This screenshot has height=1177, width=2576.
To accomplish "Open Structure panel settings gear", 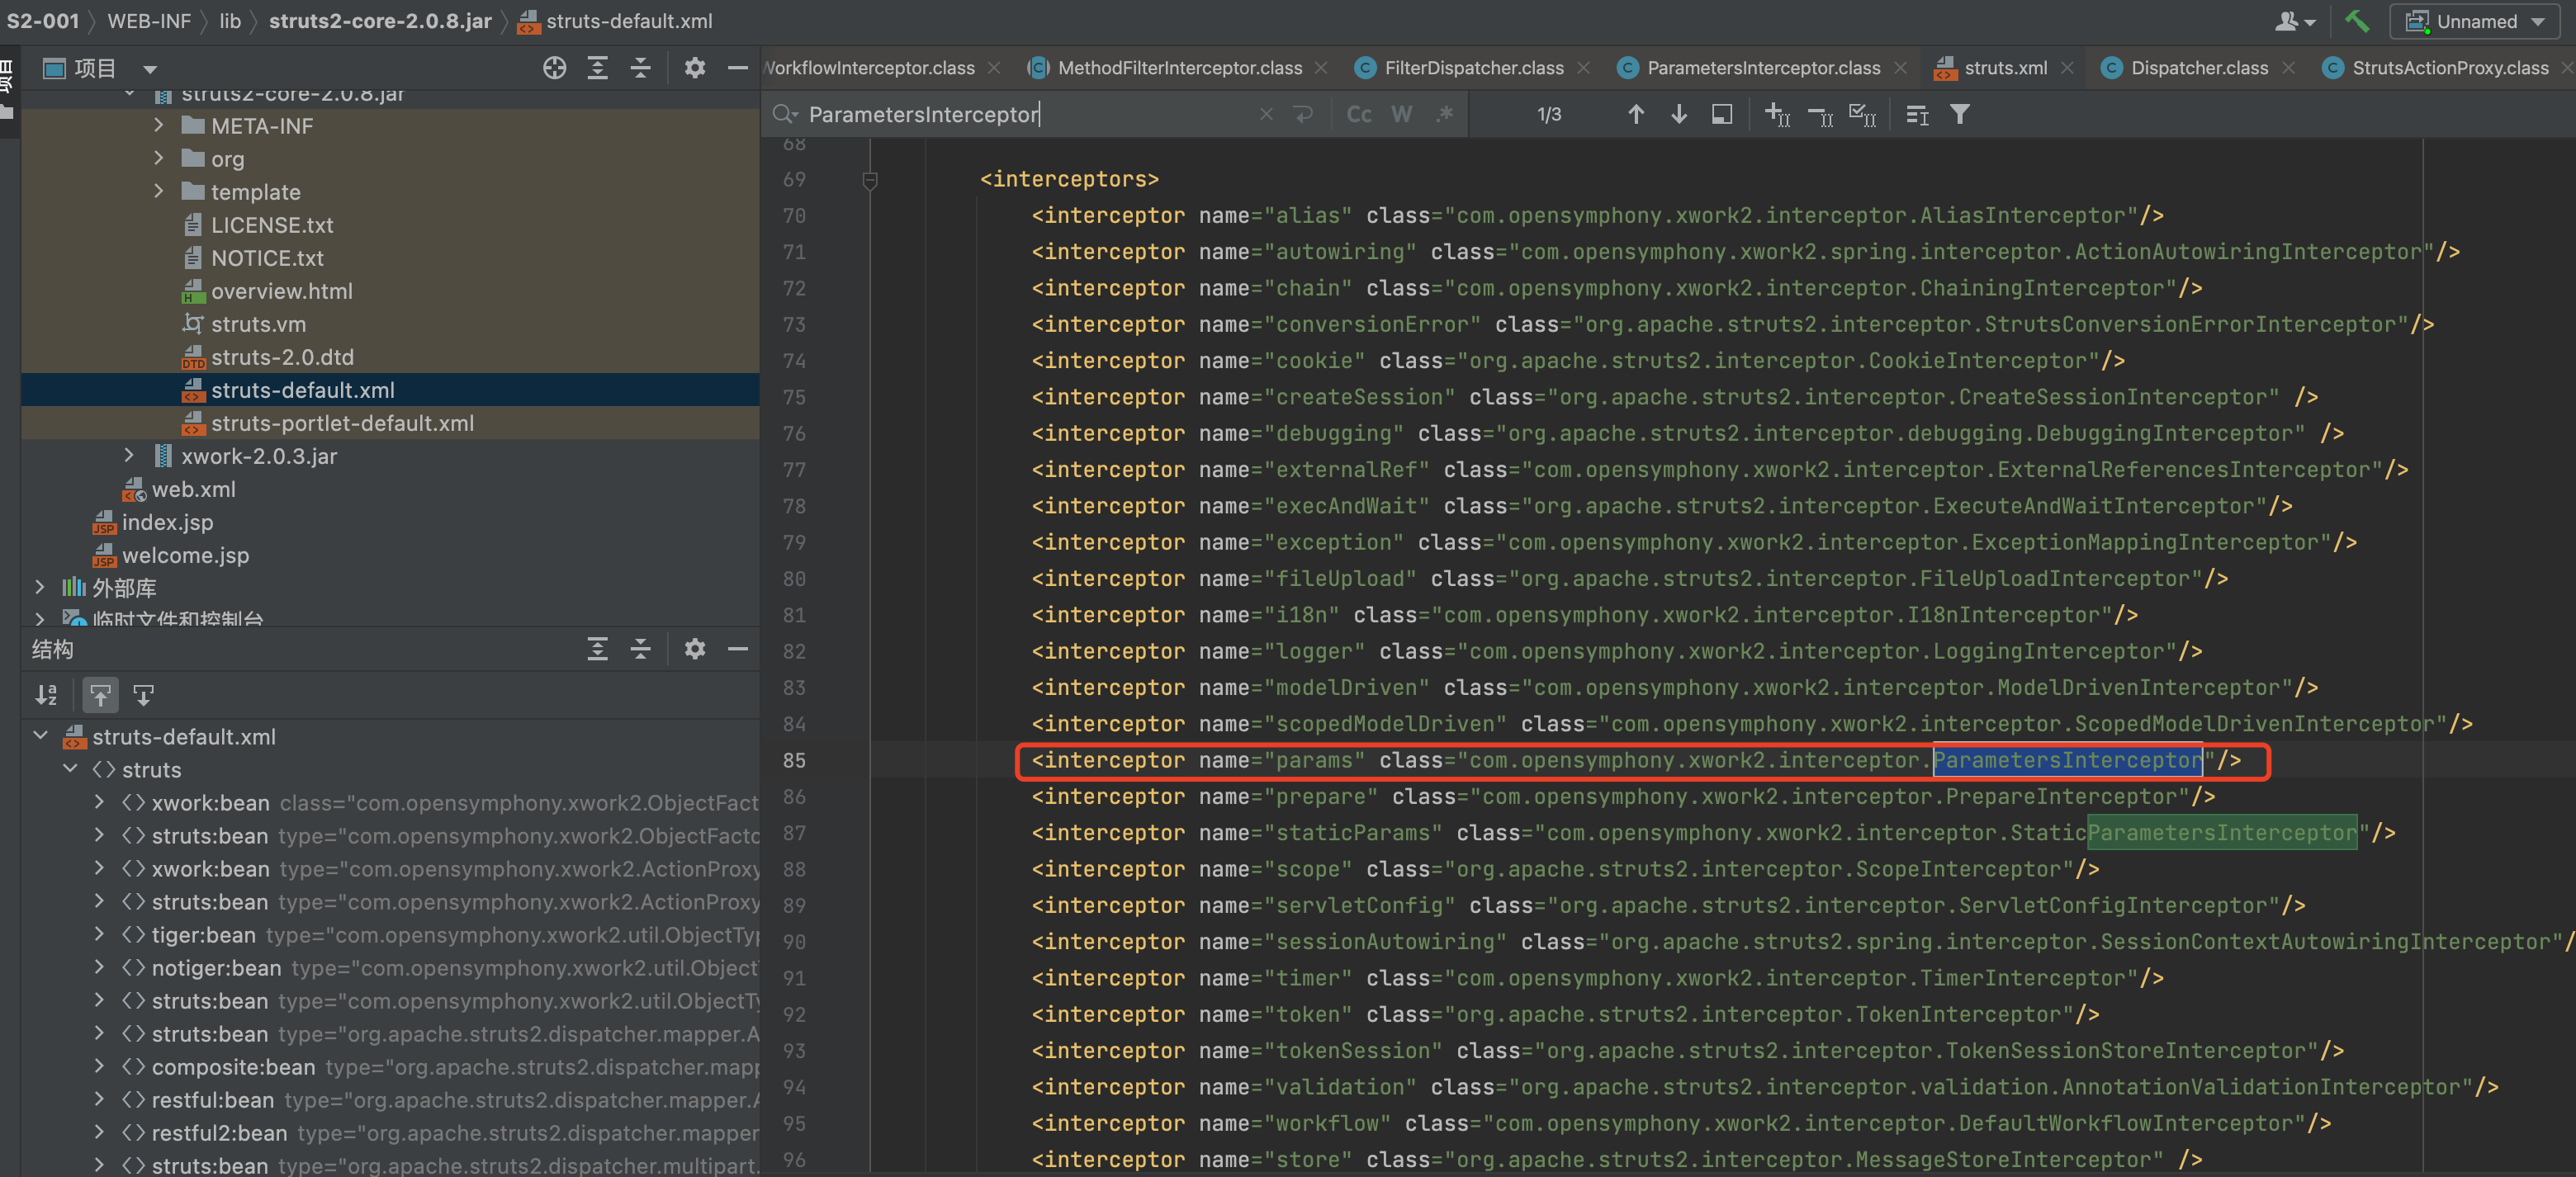I will tap(694, 649).
